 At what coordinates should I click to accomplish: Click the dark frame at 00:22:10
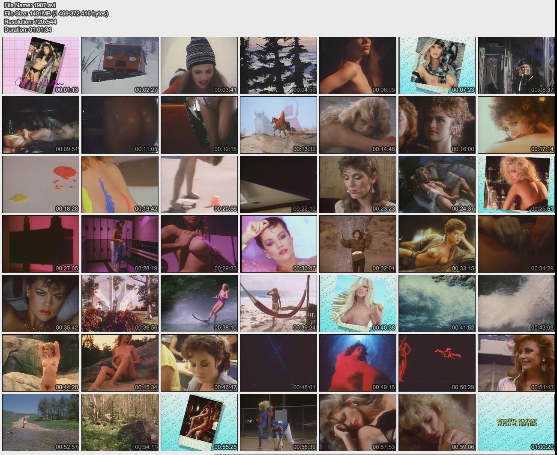click(278, 184)
